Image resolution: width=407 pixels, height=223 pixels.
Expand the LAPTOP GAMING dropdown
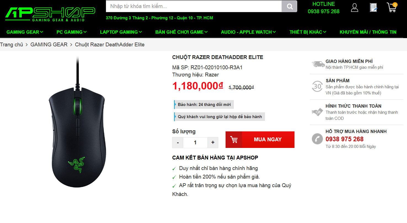tap(121, 32)
